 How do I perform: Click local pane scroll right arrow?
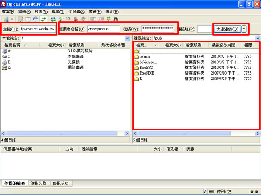coord(127,133)
